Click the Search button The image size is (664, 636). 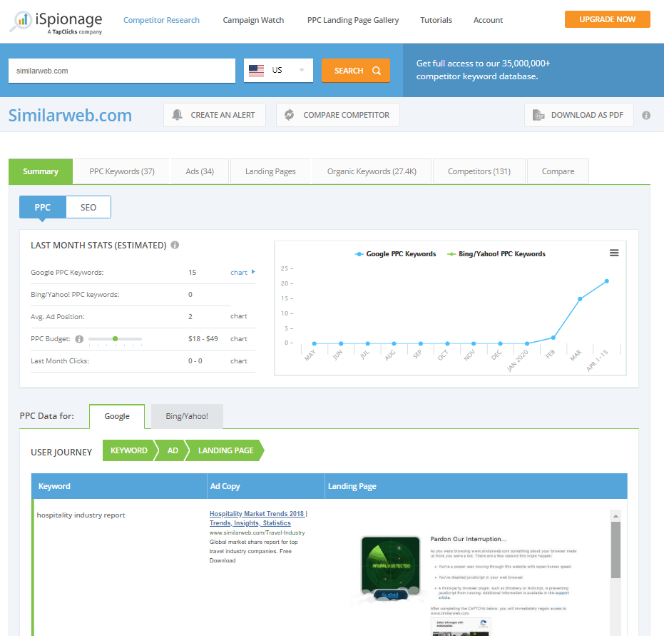tap(356, 71)
